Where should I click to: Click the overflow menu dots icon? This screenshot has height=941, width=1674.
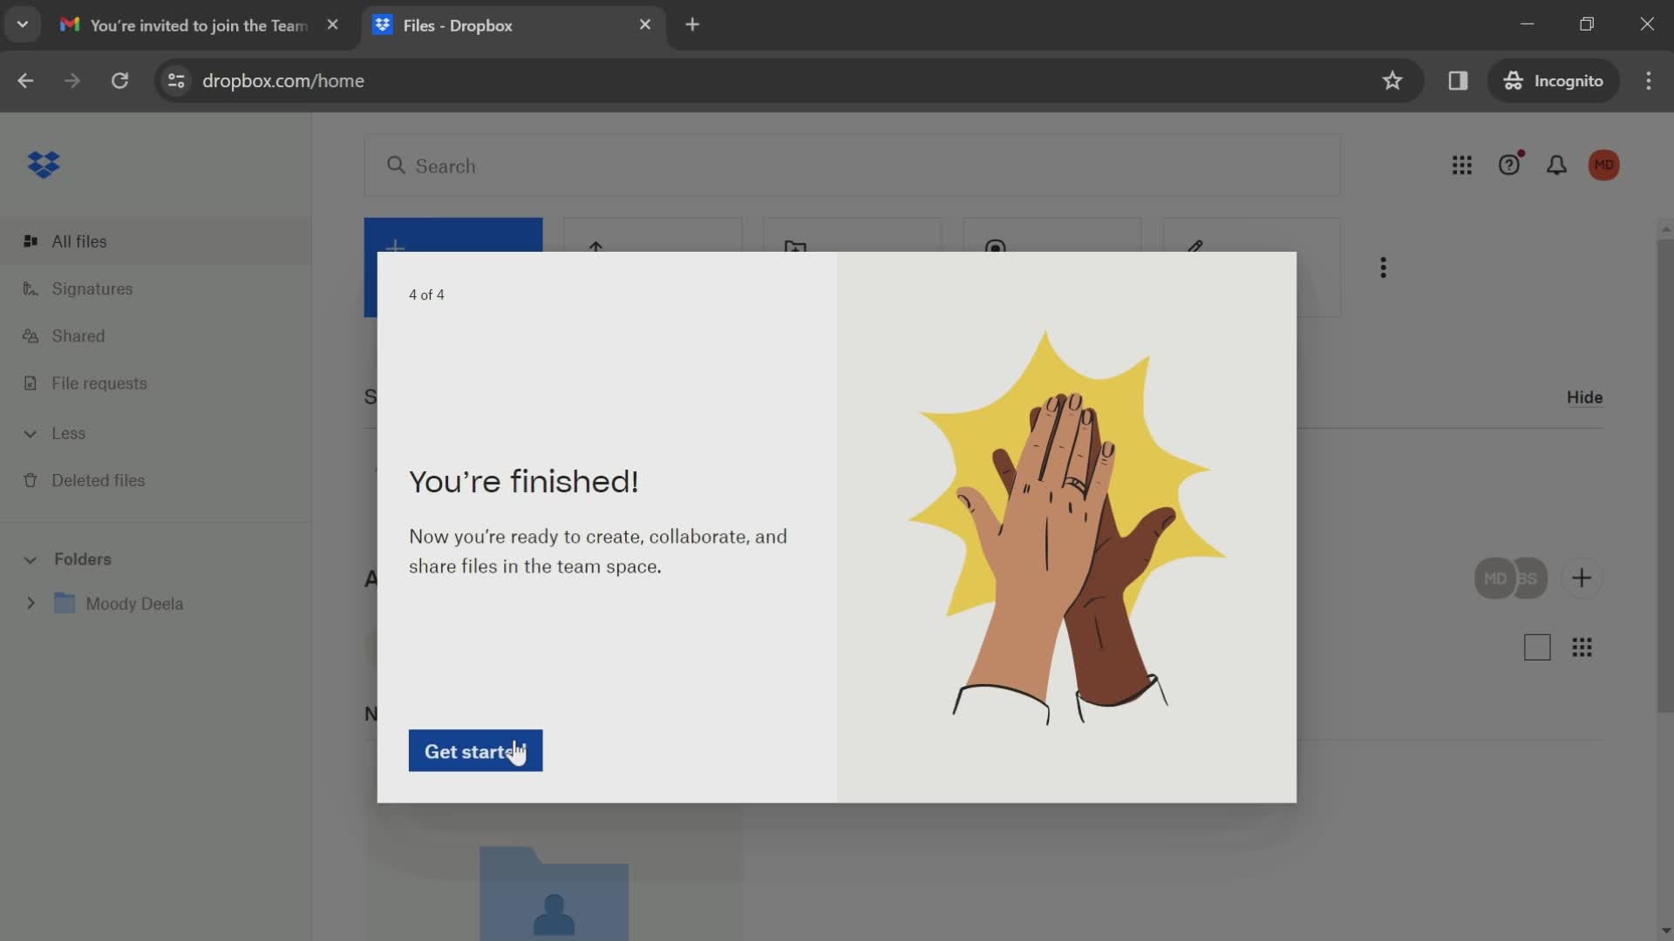click(x=1383, y=267)
